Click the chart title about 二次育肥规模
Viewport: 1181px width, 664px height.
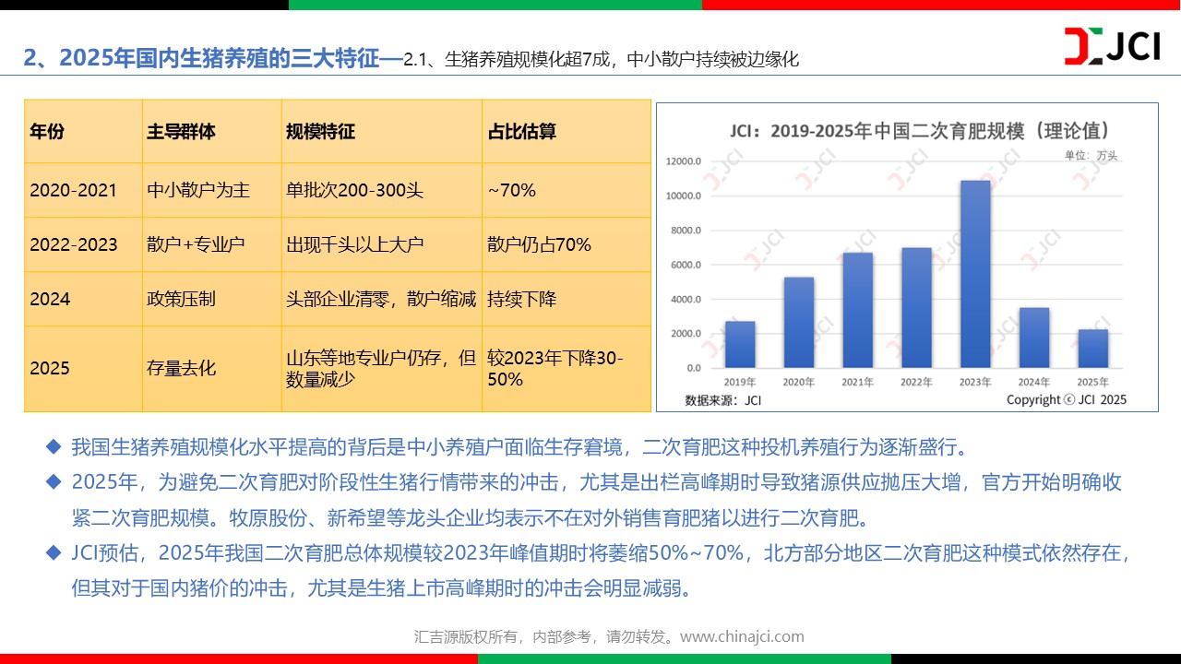(x=907, y=130)
